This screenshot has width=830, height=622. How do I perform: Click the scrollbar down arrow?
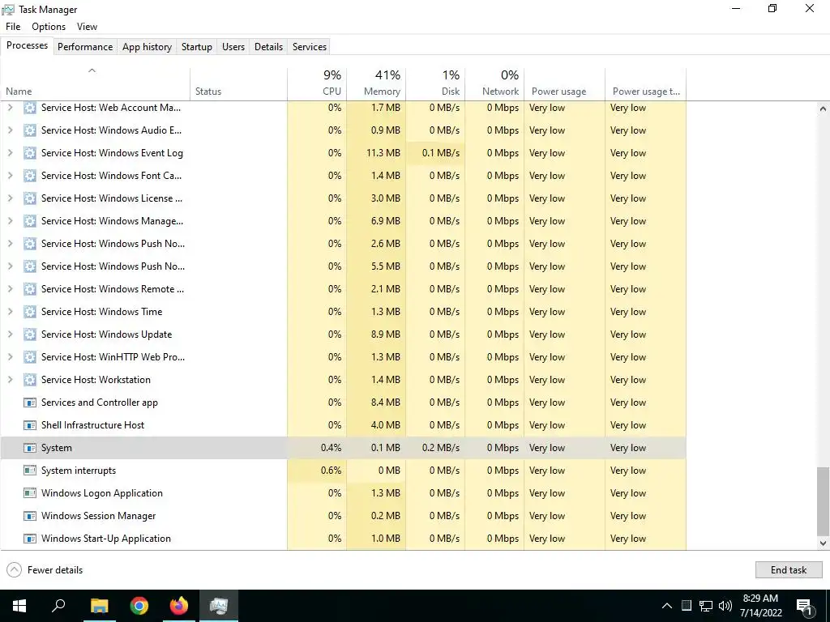coord(823,543)
